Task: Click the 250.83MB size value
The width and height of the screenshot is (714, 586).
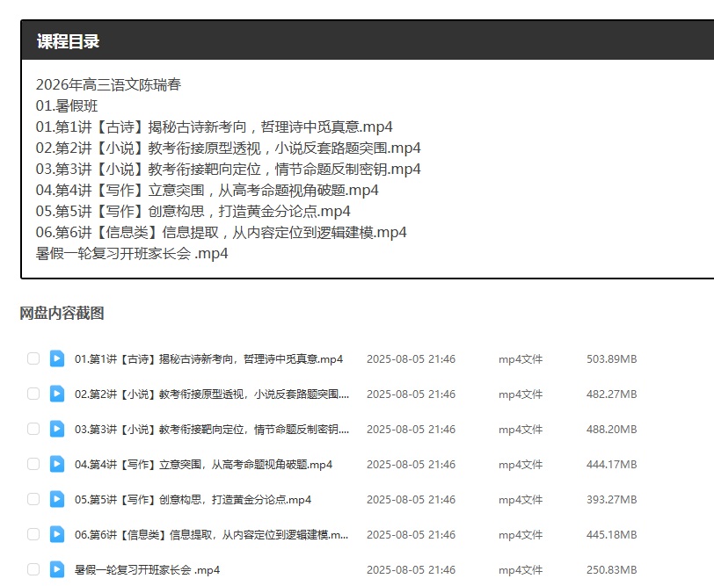Action: click(x=611, y=569)
